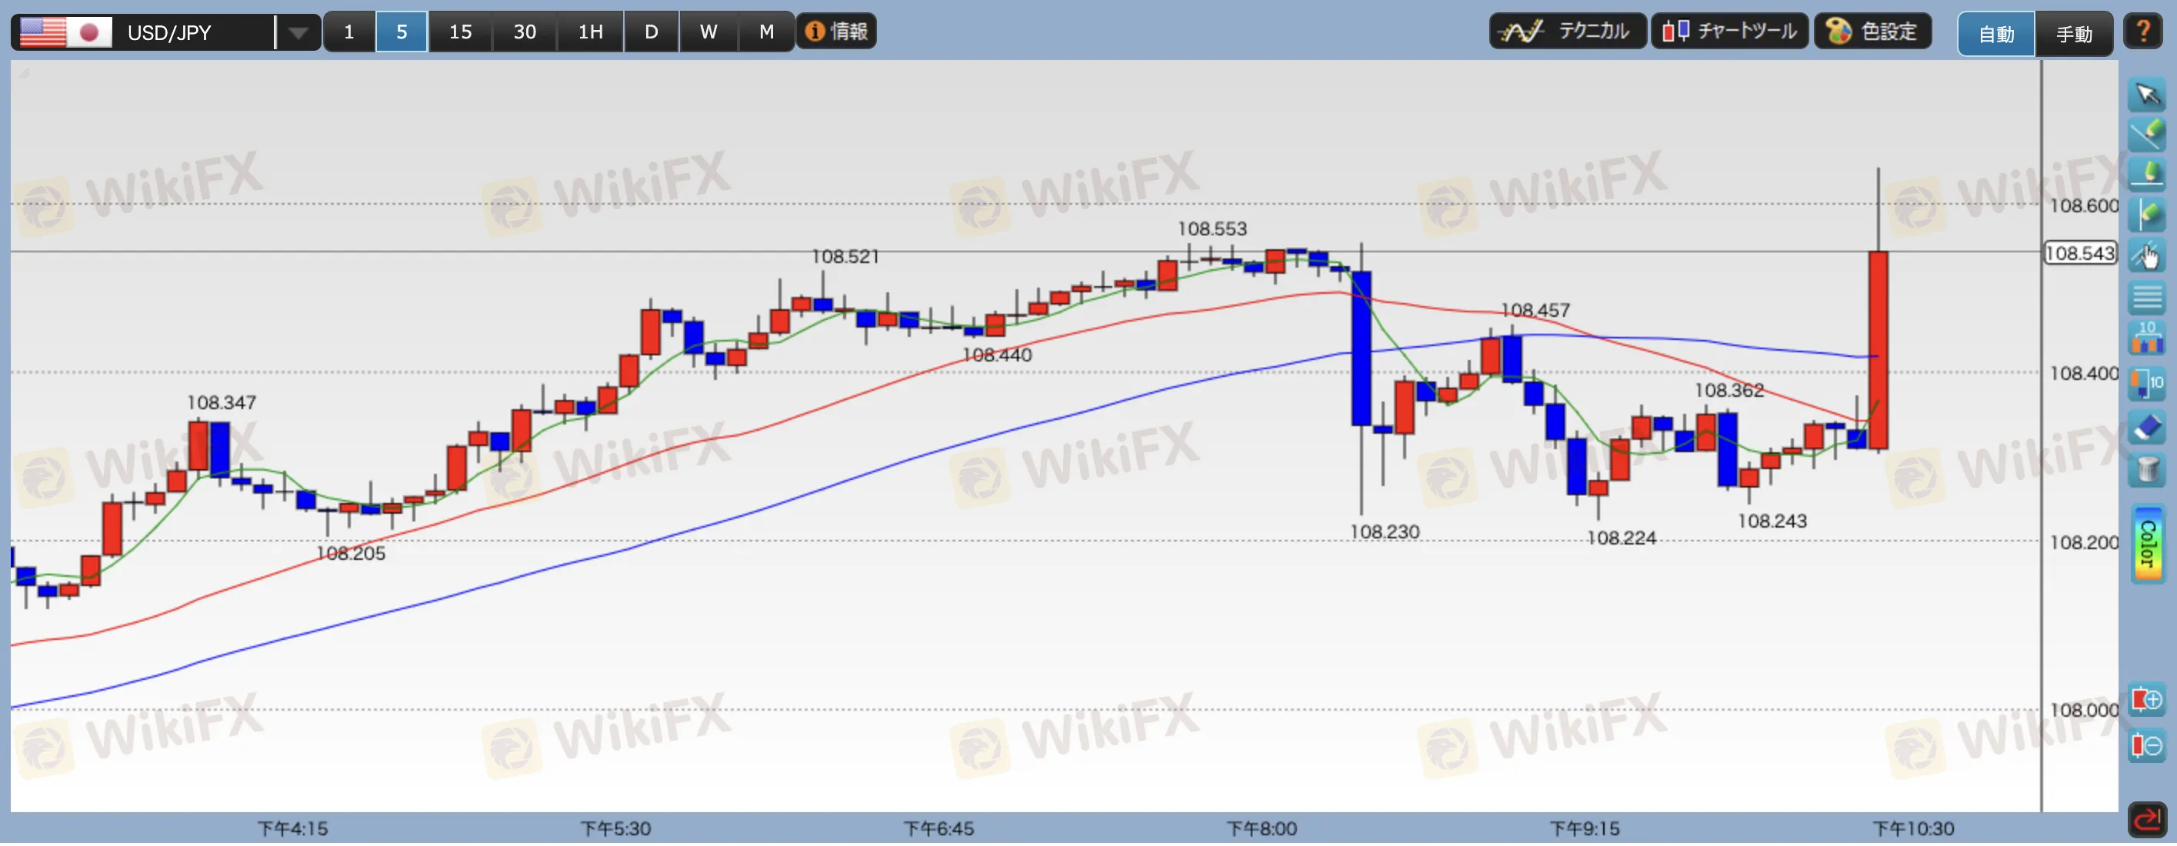The width and height of the screenshot is (2177, 846).
Task: Open the テクニカル technical indicators menu
Action: pyautogui.click(x=1566, y=32)
